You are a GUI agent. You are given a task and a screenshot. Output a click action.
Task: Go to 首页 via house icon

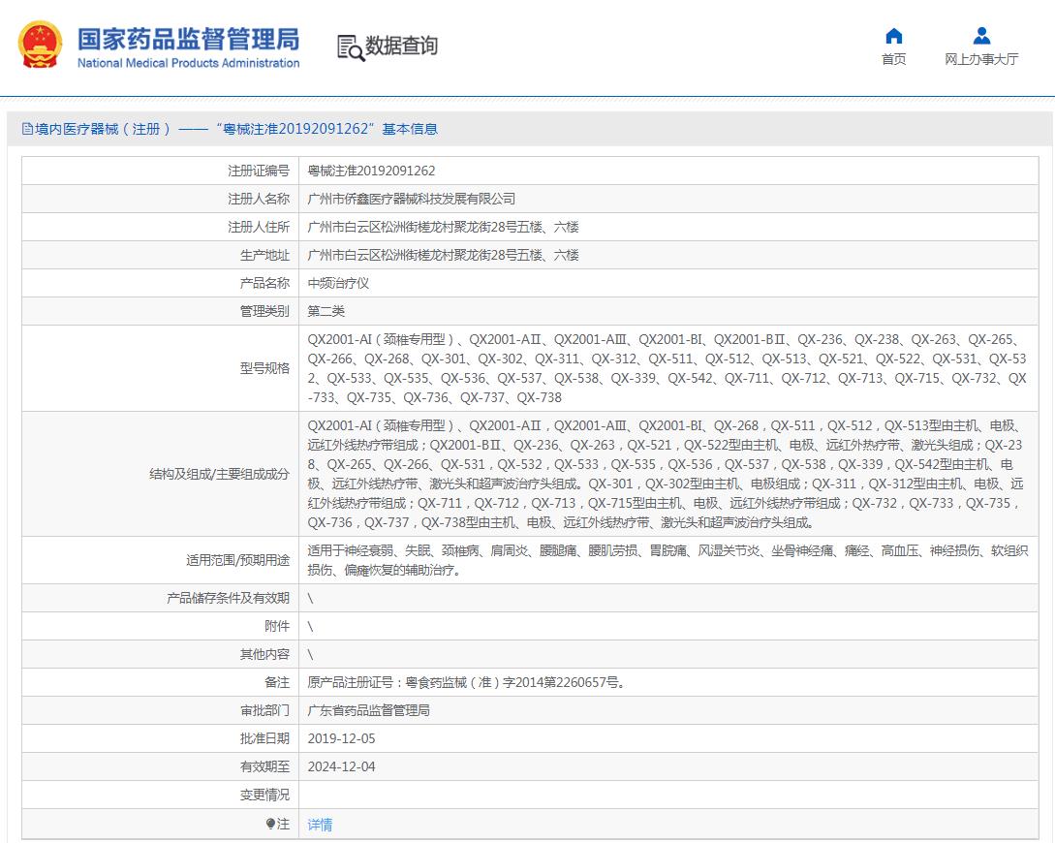pos(893,36)
